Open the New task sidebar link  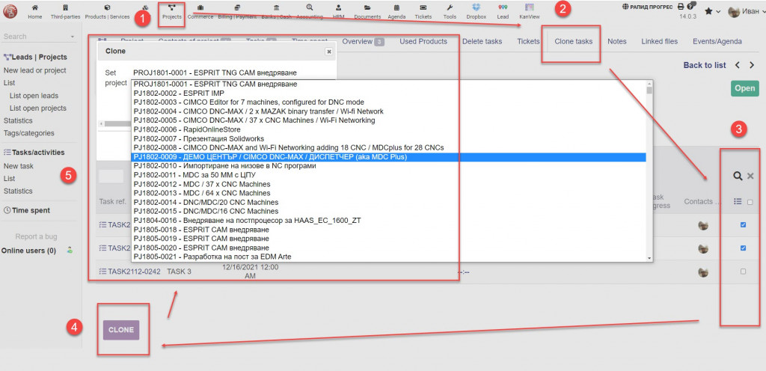coord(19,166)
